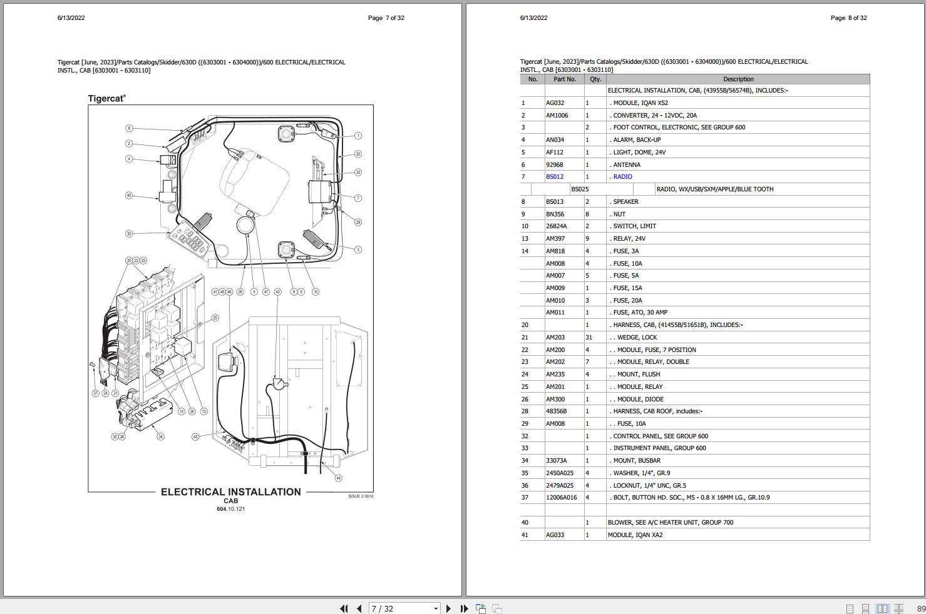This screenshot has height=614, width=926.
Task: Select 'CONVERTER, 24 - 12VDC, 20A' text
Action: click(655, 116)
